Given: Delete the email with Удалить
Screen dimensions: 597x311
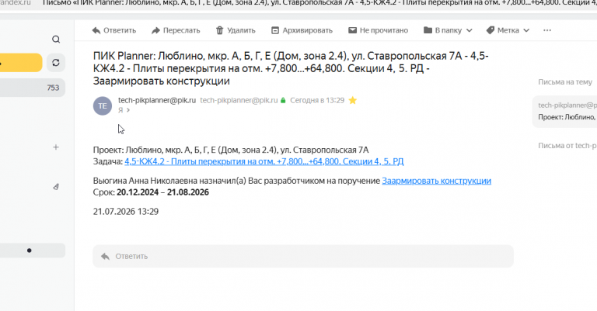Looking at the screenshot, I should click(236, 30).
